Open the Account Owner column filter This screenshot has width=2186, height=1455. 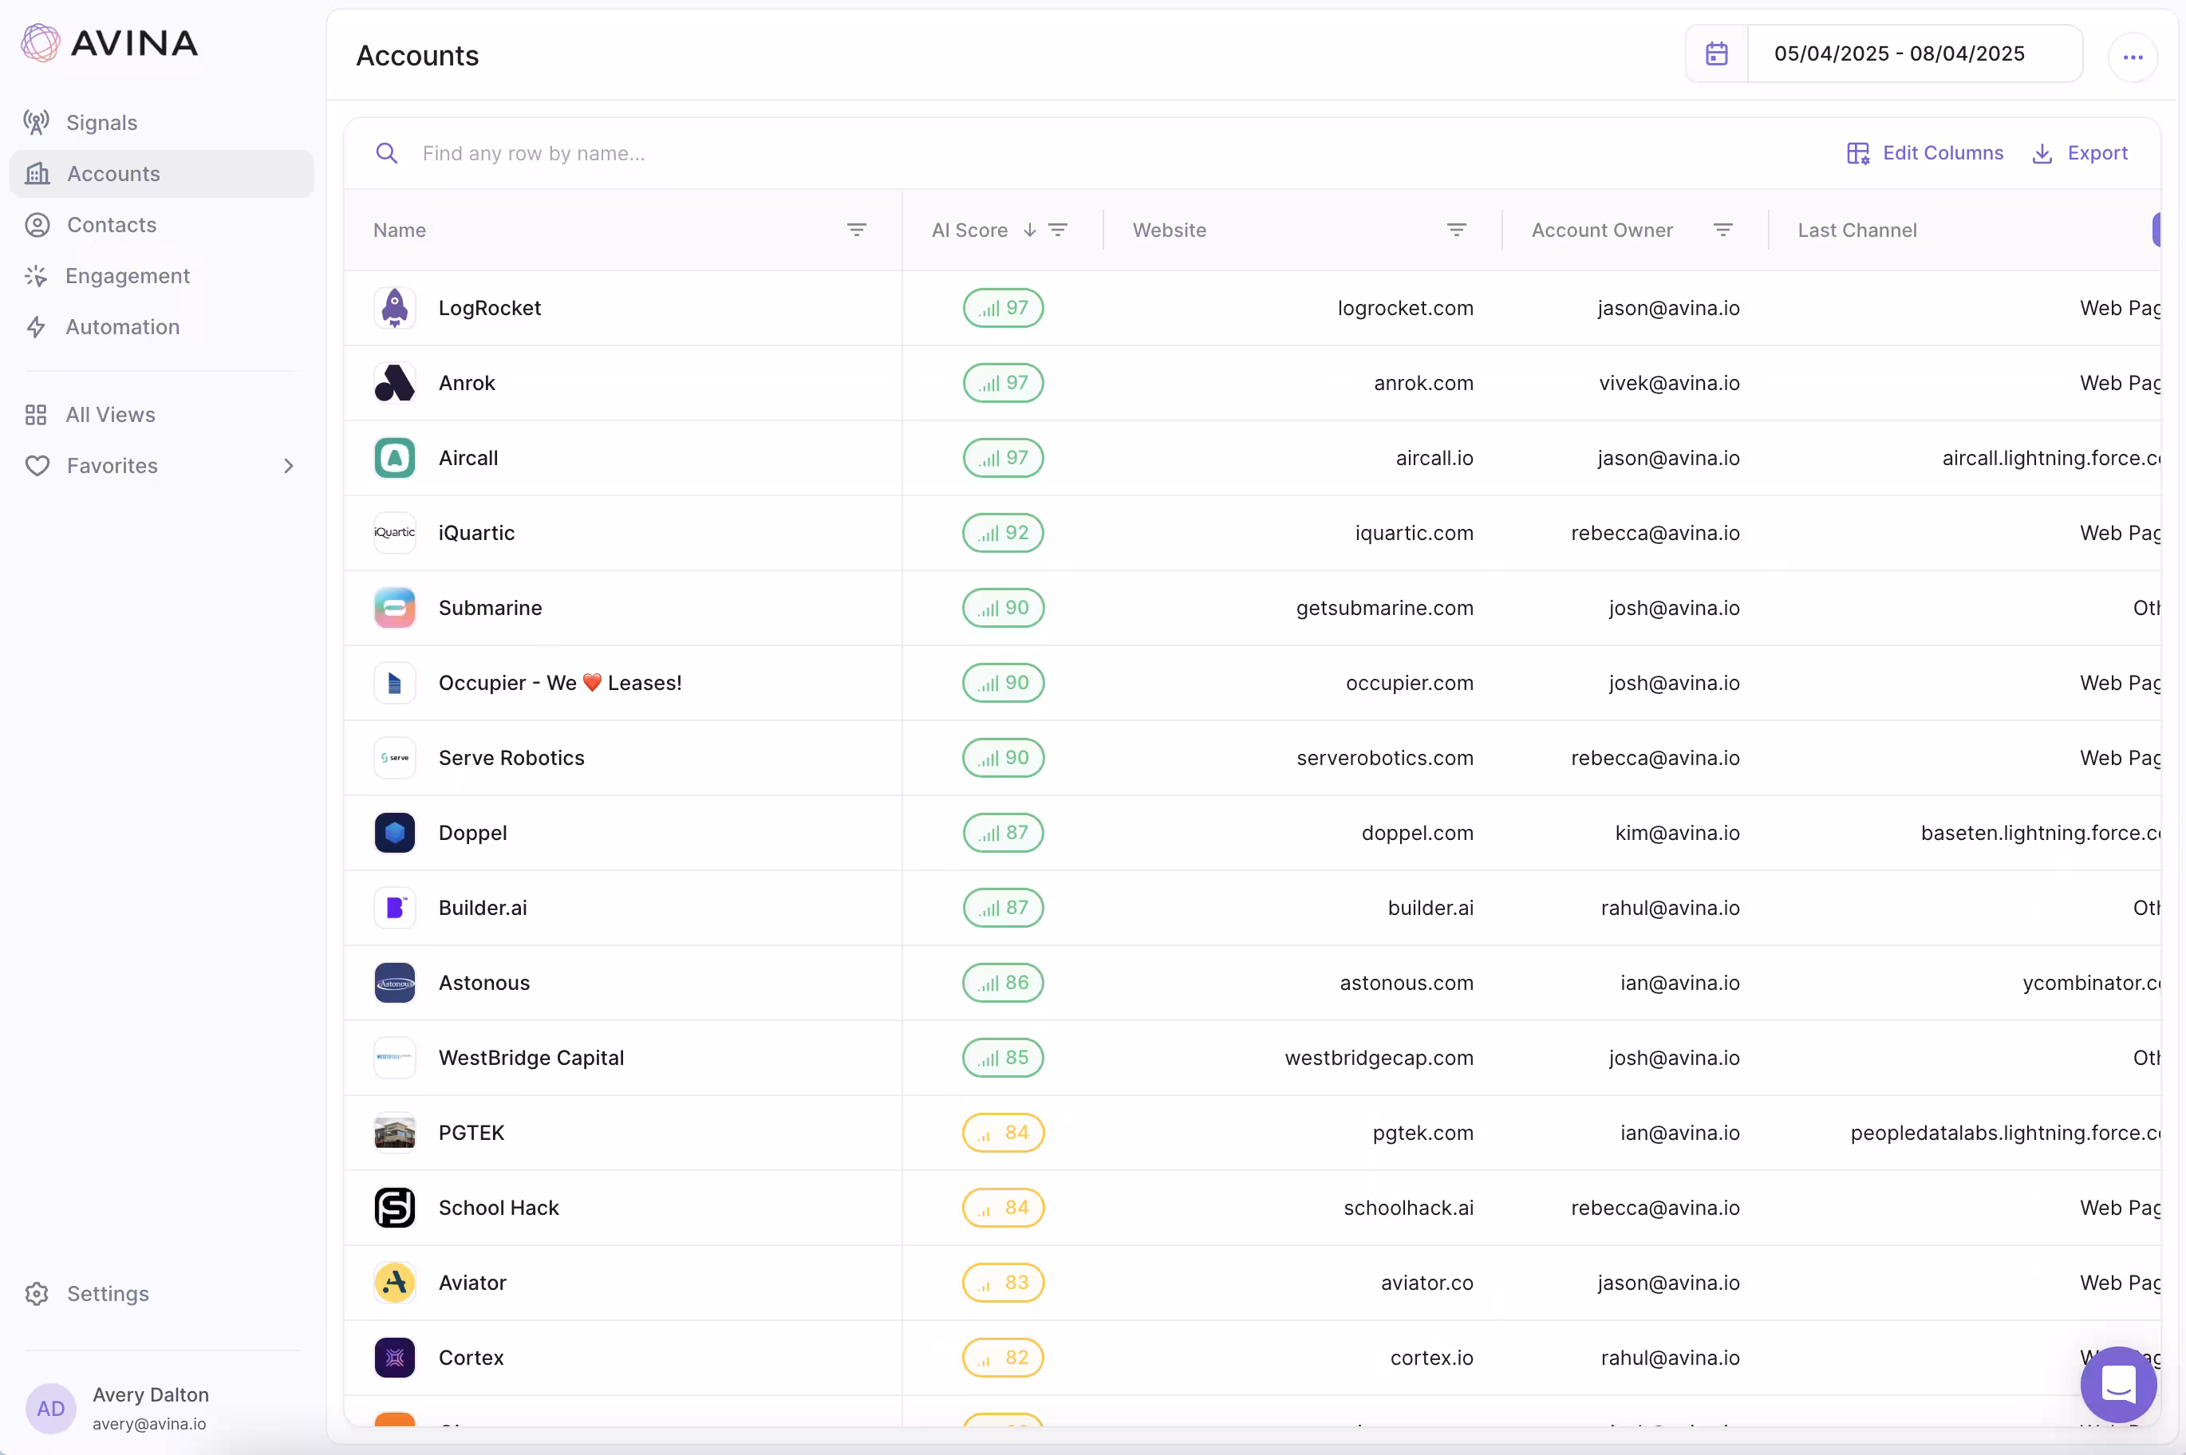pyautogui.click(x=1722, y=229)
